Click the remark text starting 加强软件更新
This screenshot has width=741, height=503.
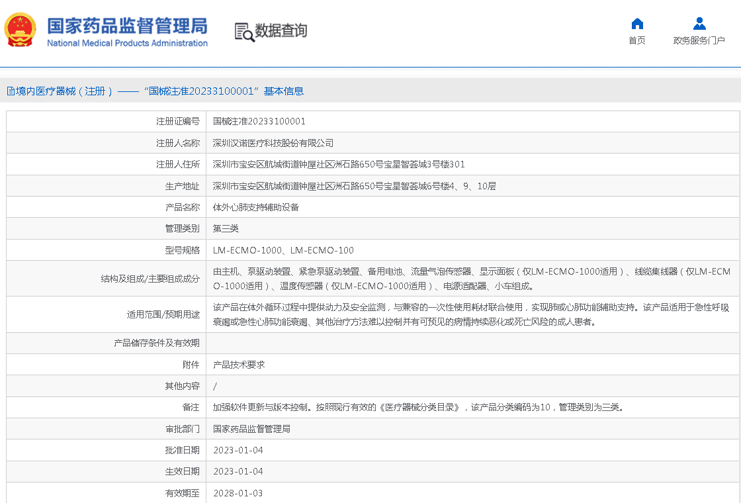(419, 407)
